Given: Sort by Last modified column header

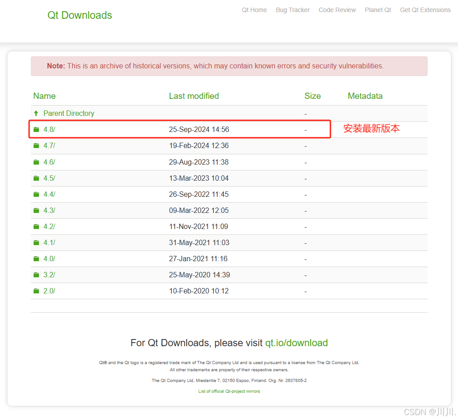Looking at the screenshot, I should [x=194, y=96].
